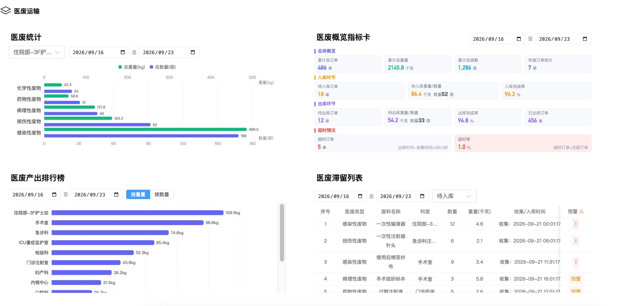Open calendar icon of 医废统计 end date

(193, 52)
